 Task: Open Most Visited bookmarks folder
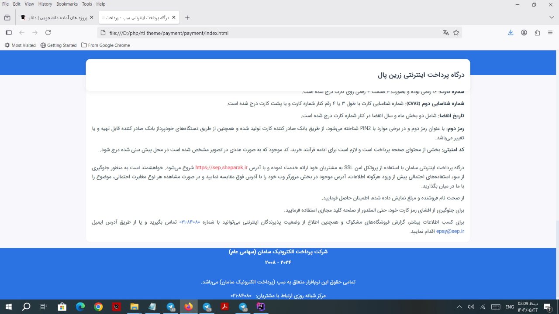[20, 45]
